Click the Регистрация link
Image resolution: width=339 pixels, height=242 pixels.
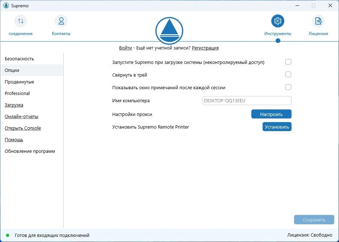(x=205, y=48)
